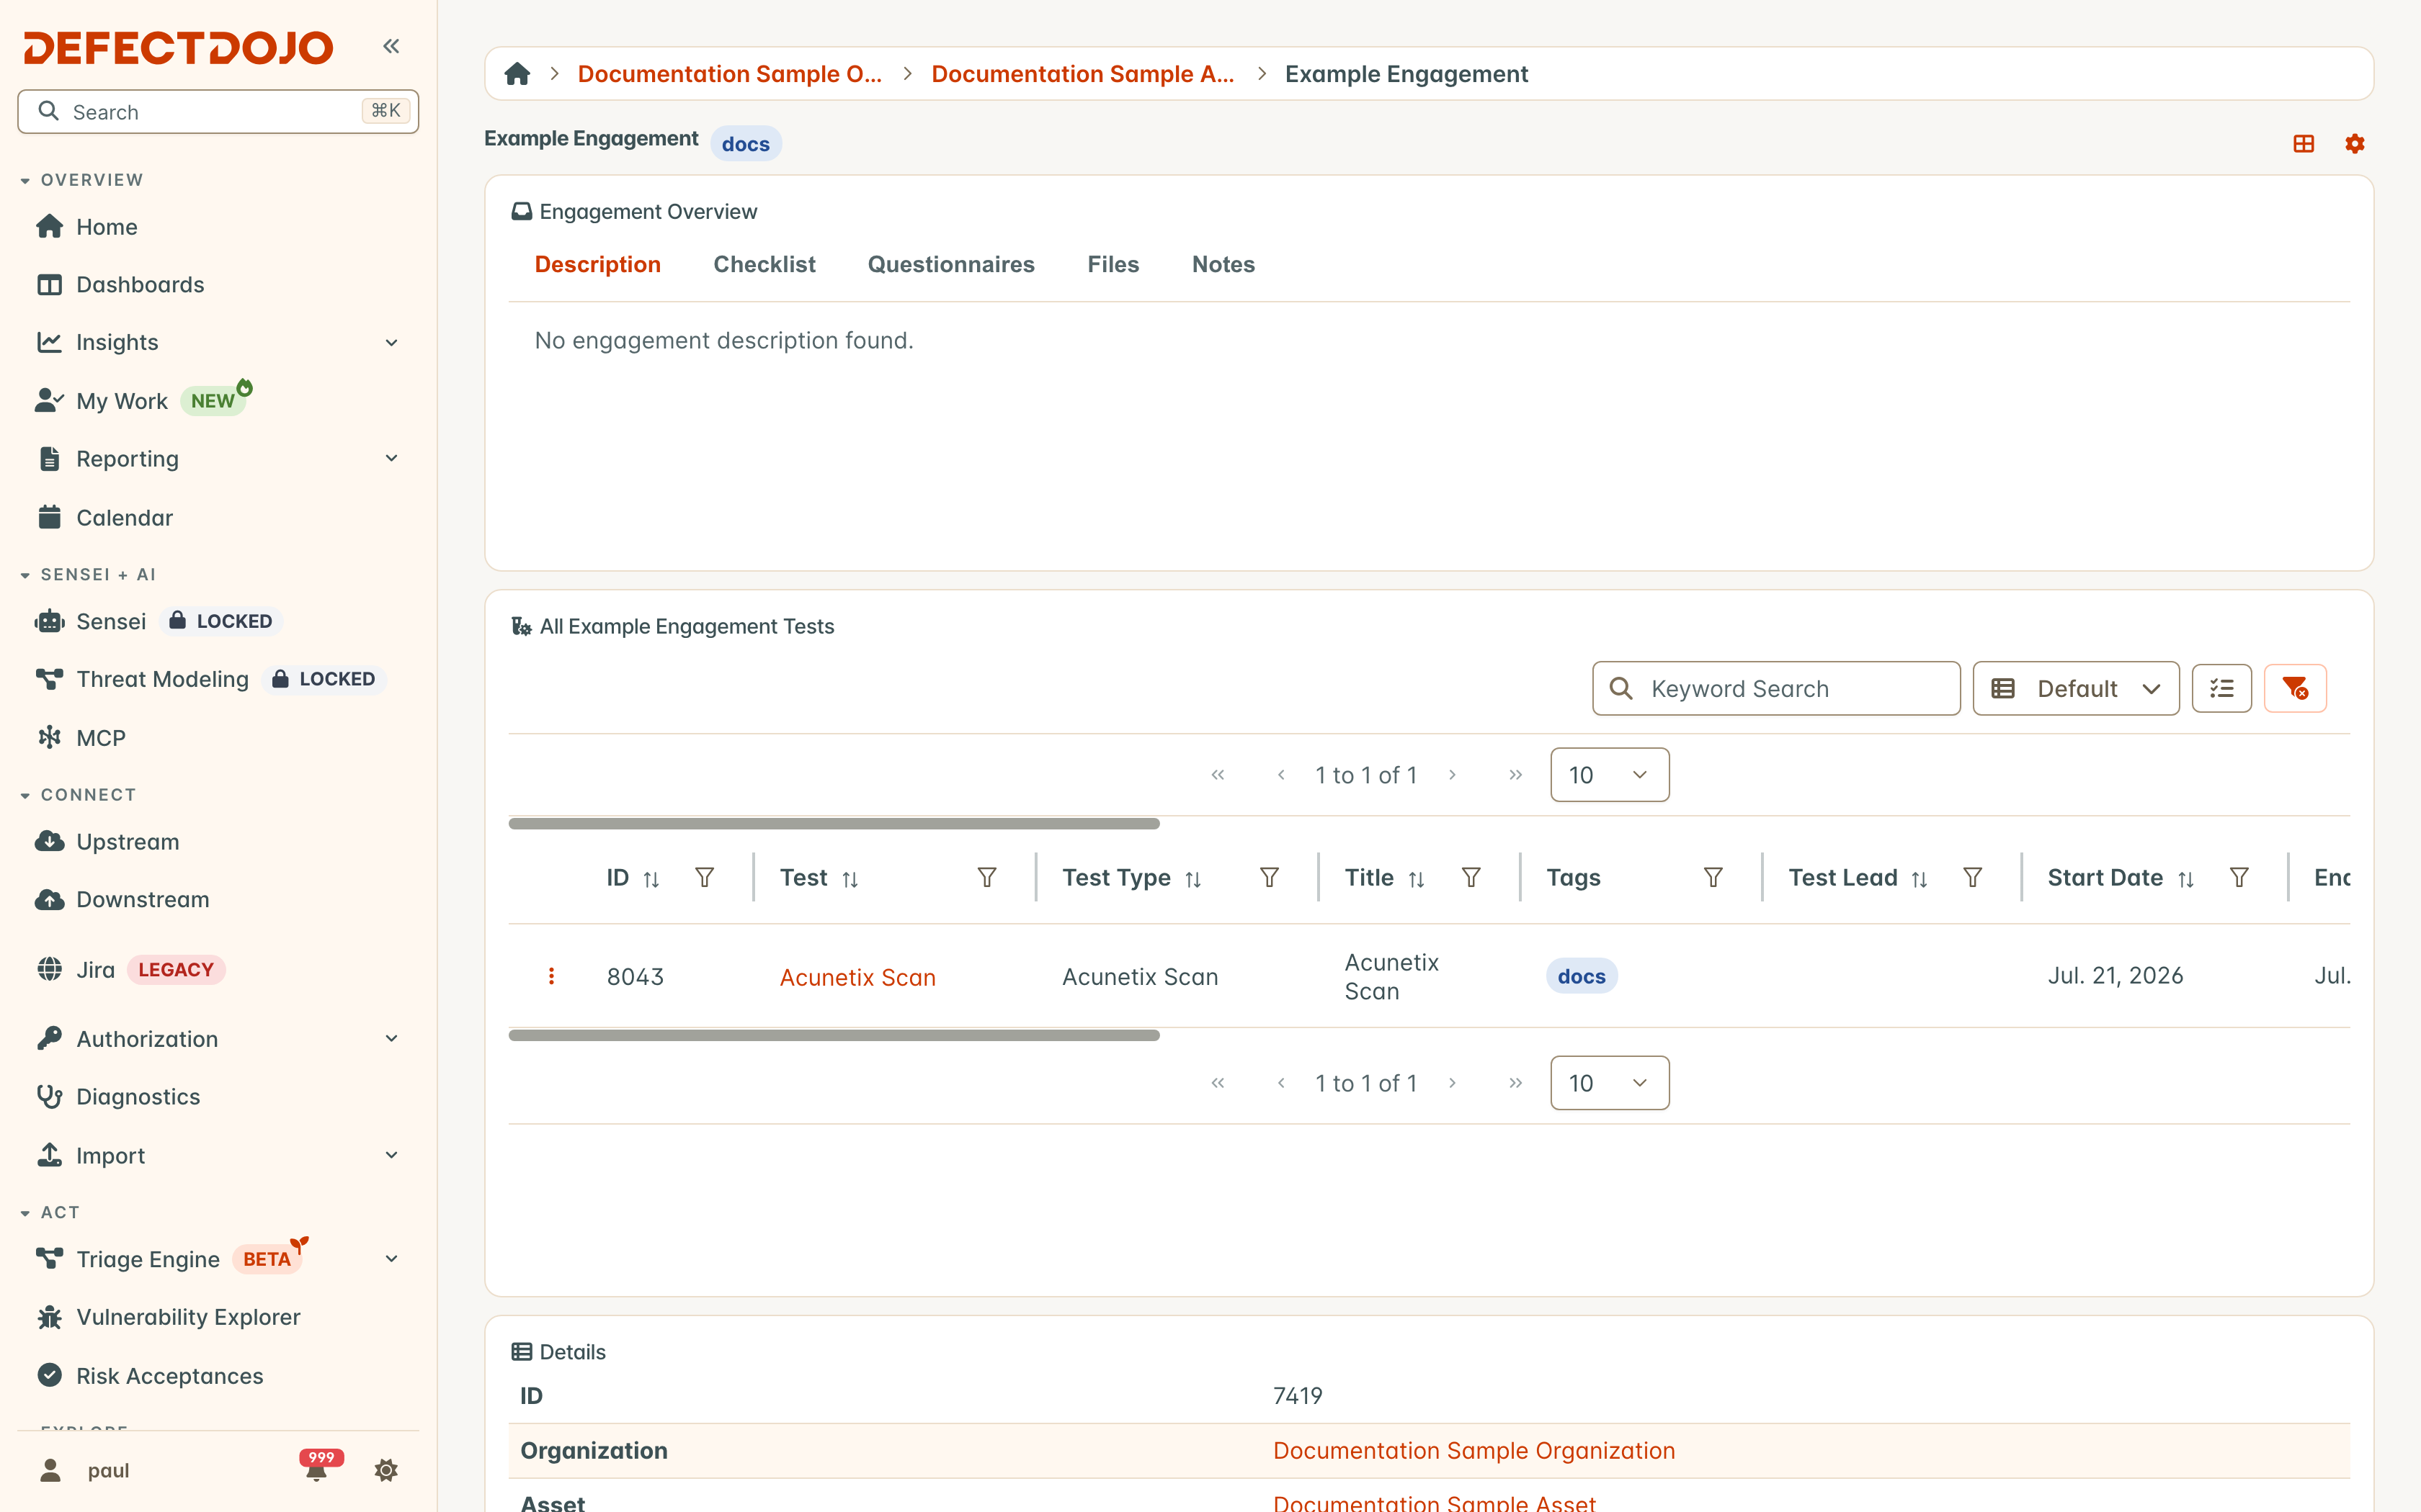The width and height of the screenshot is (2421, 1512).
Task: Sort by Start Date column
Action: tap(2186, 879)
